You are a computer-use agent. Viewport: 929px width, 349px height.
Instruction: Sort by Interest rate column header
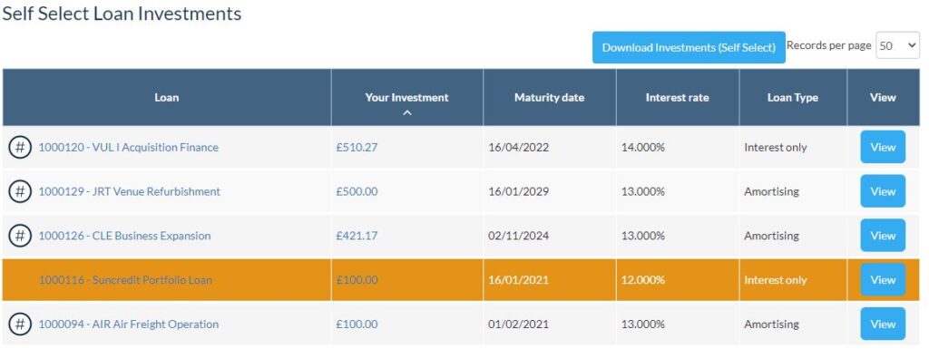point(677,98)
